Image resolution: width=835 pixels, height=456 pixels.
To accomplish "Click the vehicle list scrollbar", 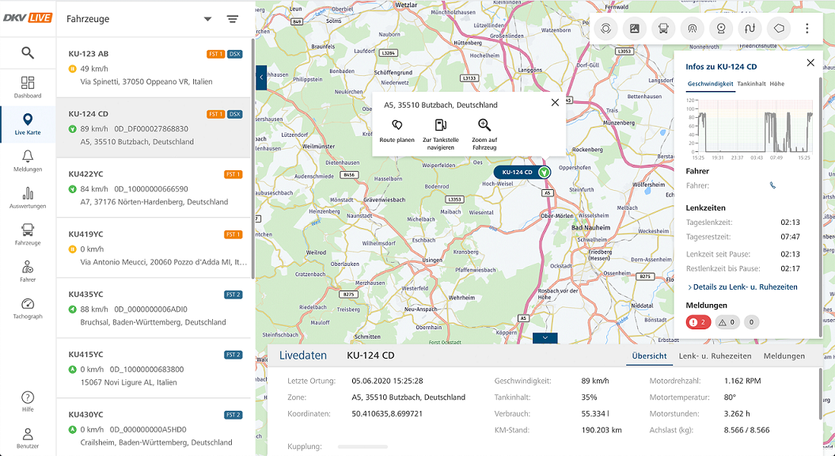I will click(252, 158).
